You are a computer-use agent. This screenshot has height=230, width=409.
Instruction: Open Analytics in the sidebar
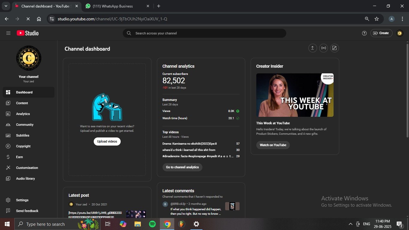point(28,114)
